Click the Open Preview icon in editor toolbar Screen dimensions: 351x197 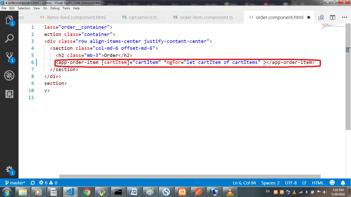point(321,18)
